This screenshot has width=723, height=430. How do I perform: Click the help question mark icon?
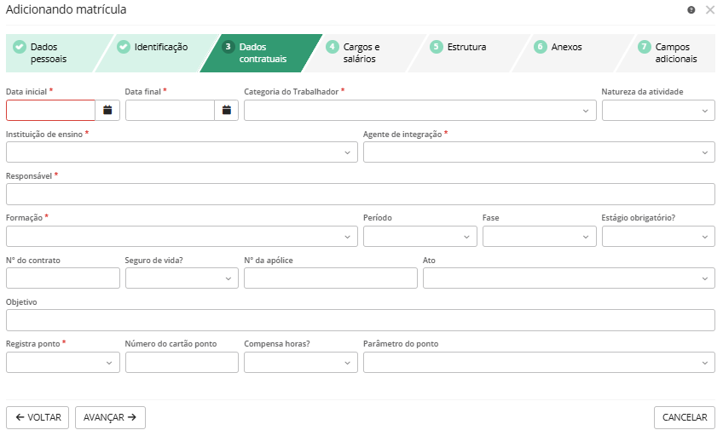[x=691, y=10]
